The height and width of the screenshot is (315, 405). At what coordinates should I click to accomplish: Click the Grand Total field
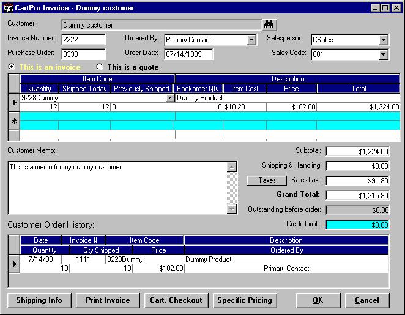point(357,196)
